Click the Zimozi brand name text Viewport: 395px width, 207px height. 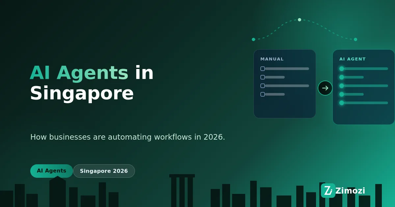coord(350,191)
